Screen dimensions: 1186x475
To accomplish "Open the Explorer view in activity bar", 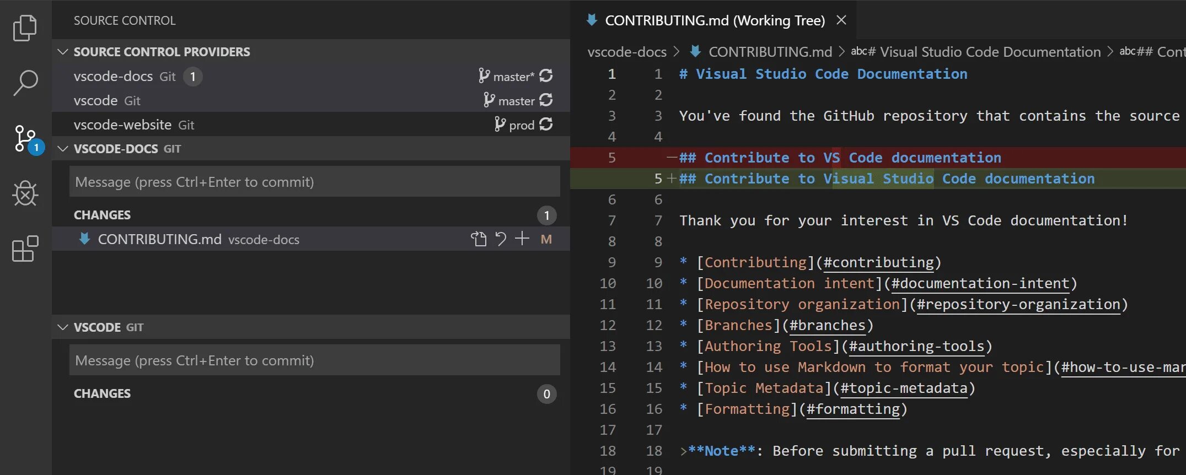I will click(x=25, y=28).
